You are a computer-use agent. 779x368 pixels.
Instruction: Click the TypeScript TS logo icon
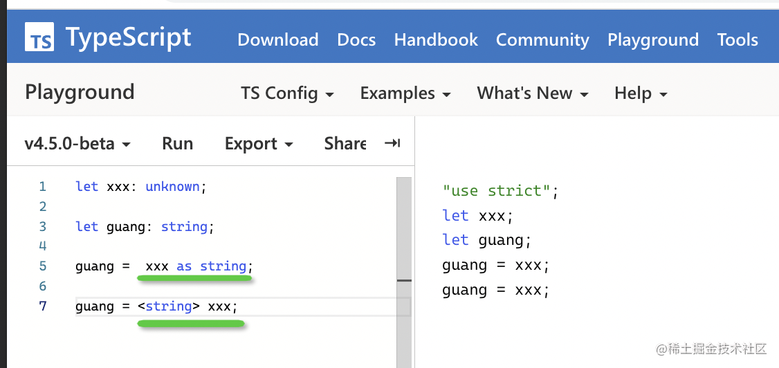[39, 37]
